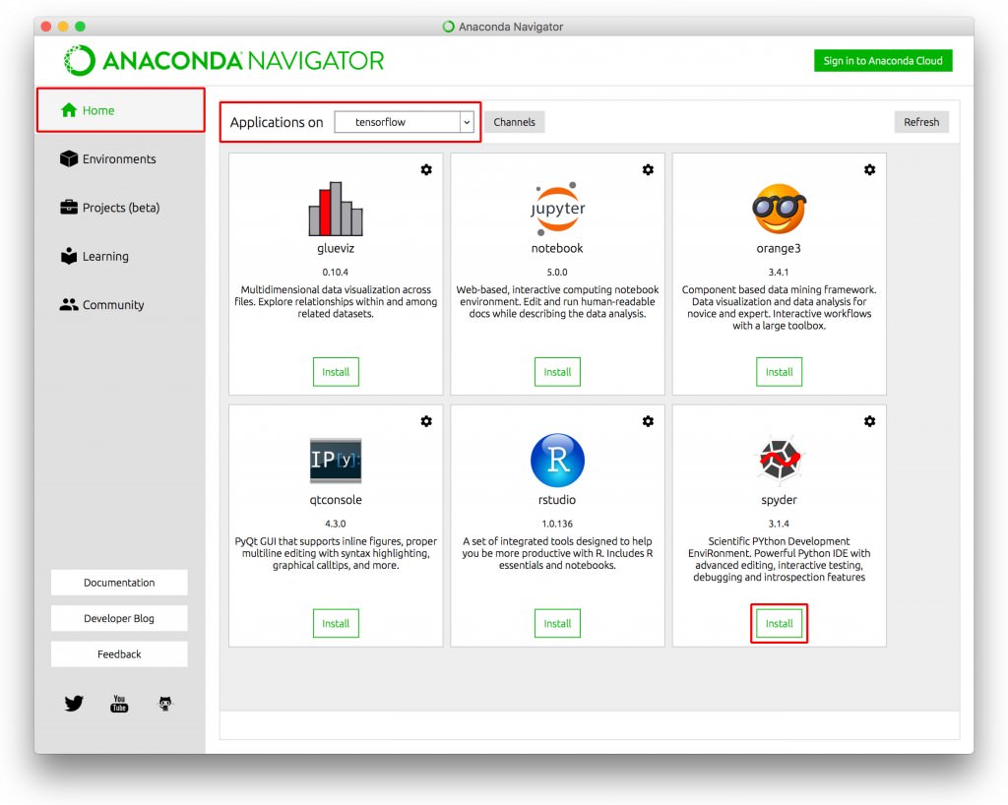Viewport: 1008px width, 805px height.
Task: Install Jupyter notebook
Action: click(557, 372)
